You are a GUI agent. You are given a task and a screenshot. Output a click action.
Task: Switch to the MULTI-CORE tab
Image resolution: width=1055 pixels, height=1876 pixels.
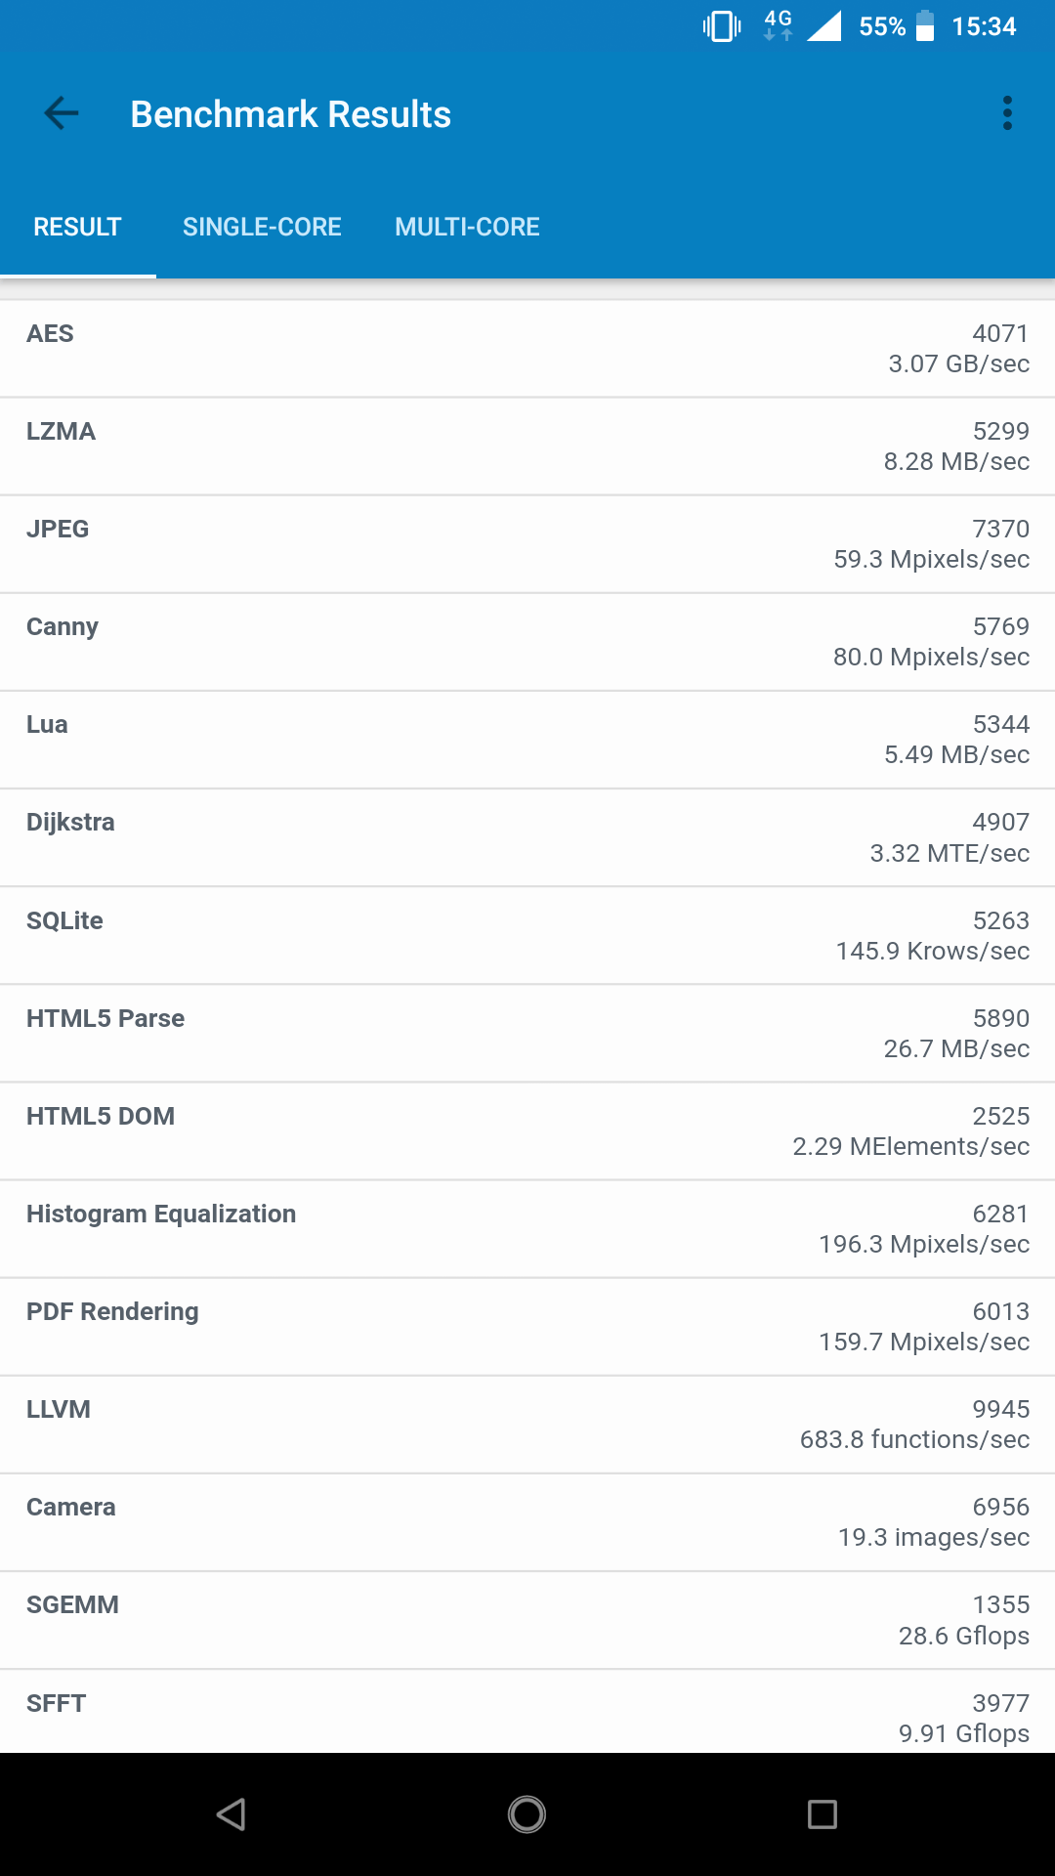click(467, 227)
